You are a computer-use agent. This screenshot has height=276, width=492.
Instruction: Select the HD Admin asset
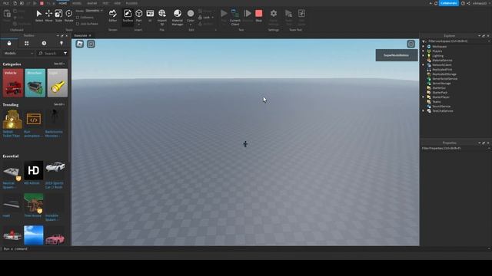[x=34, y=172]
